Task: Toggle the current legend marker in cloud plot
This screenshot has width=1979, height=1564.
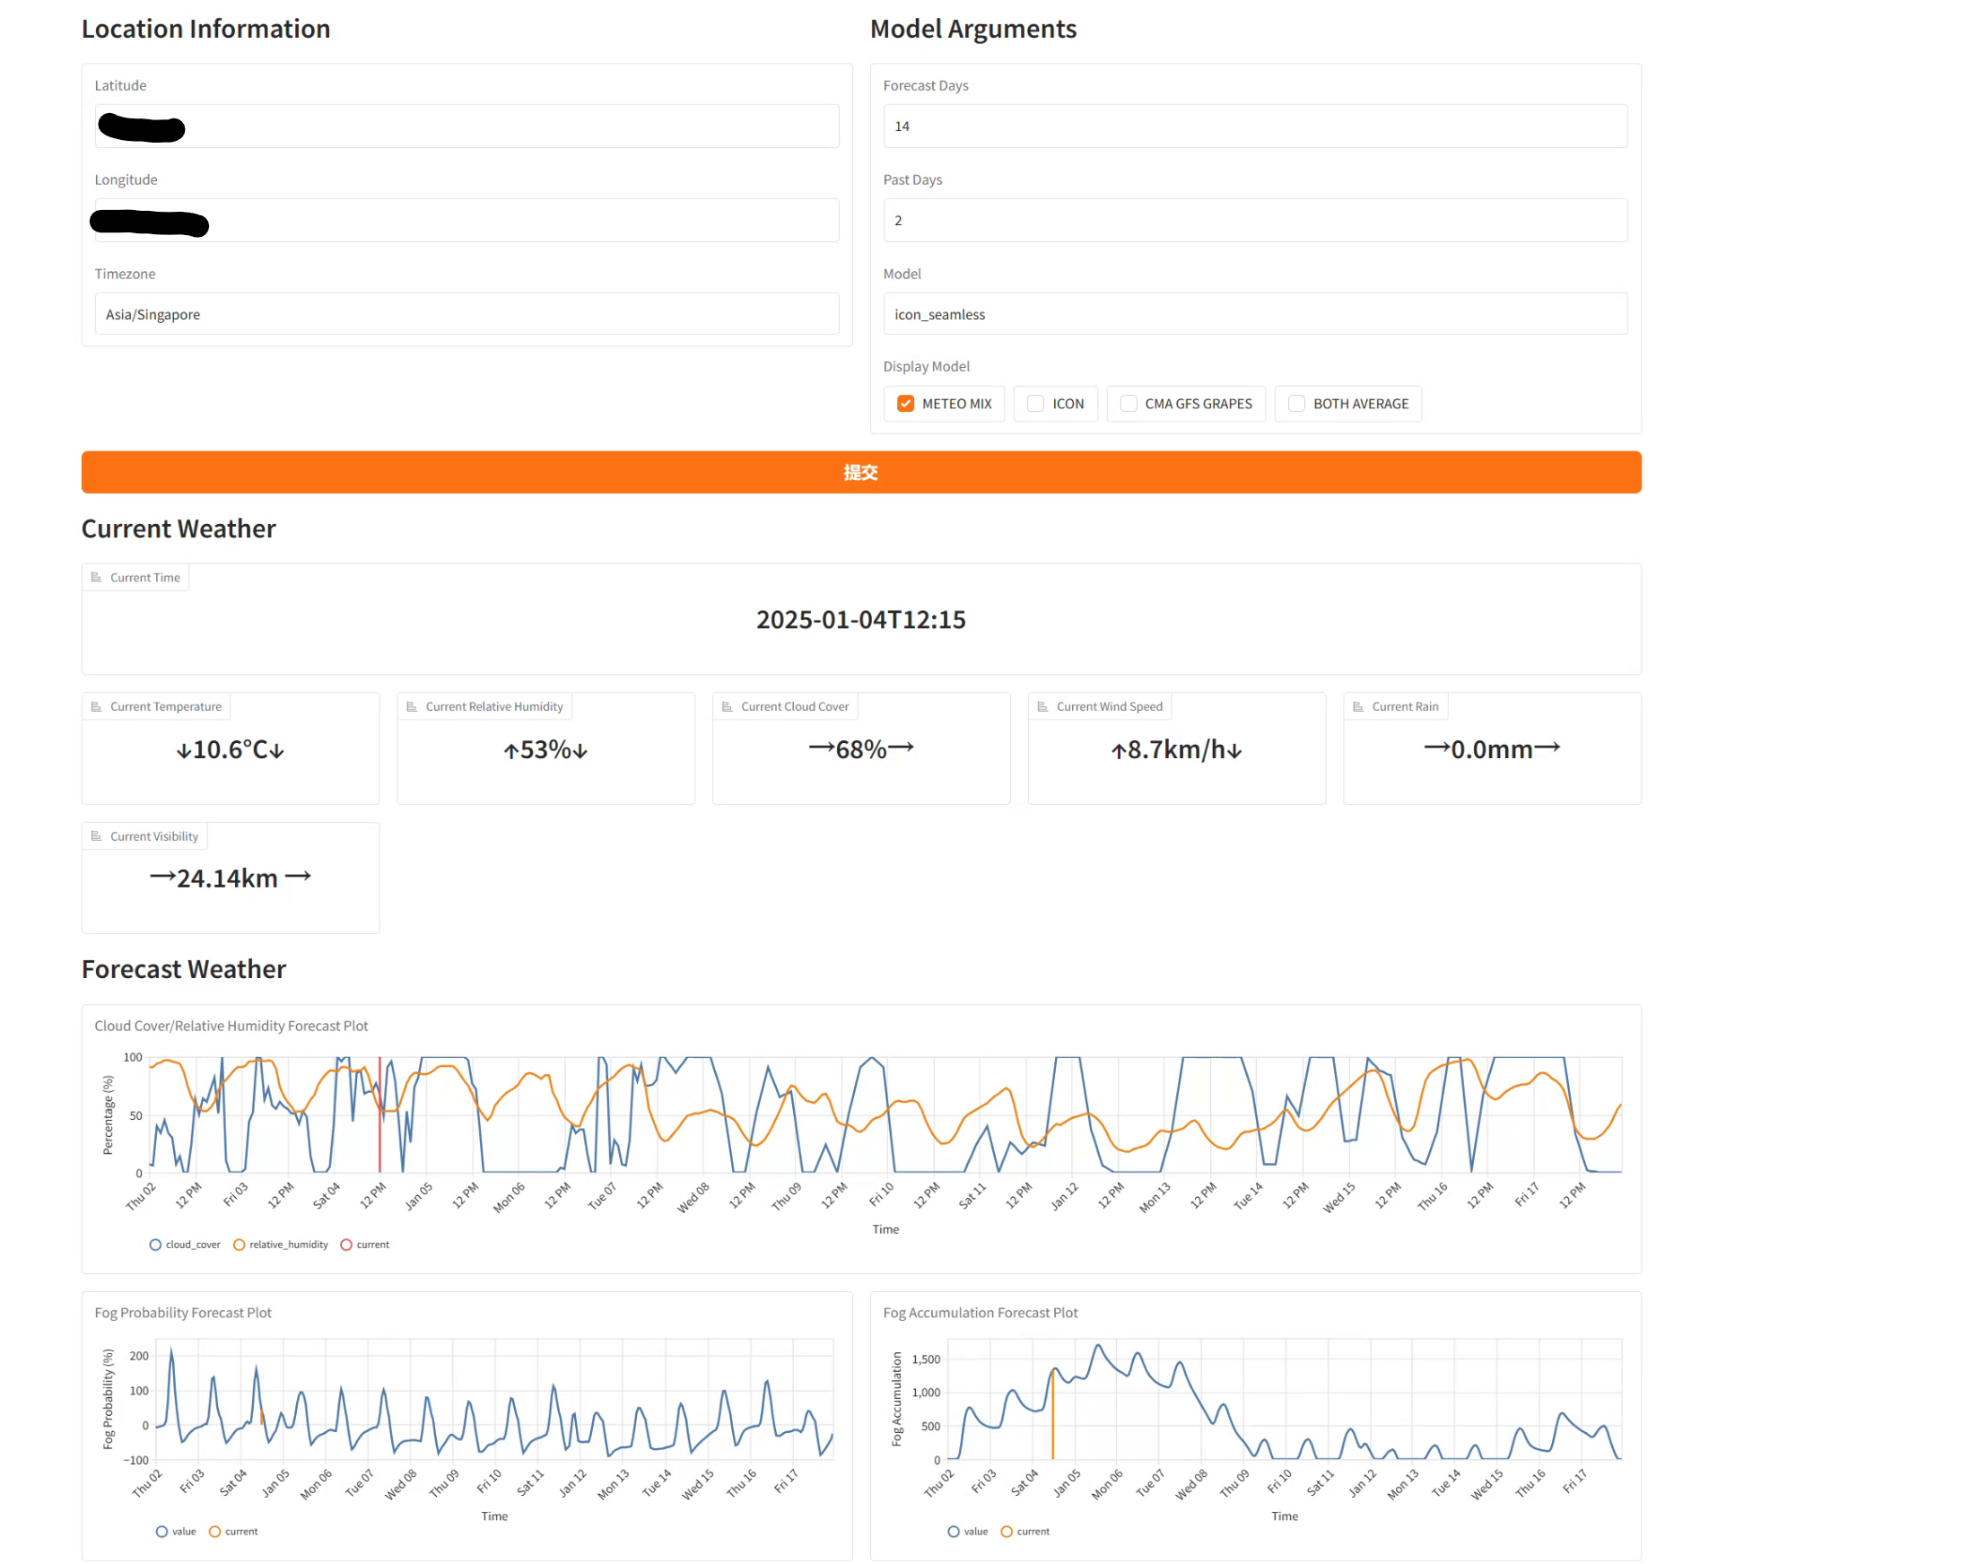Action: (x=346, y=1245)
